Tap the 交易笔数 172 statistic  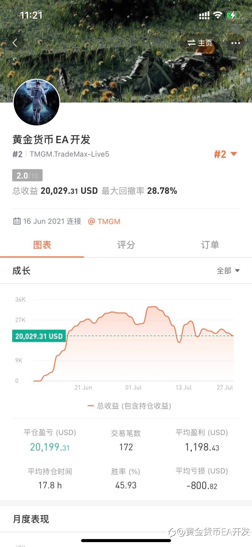click(x=126, y=440)
